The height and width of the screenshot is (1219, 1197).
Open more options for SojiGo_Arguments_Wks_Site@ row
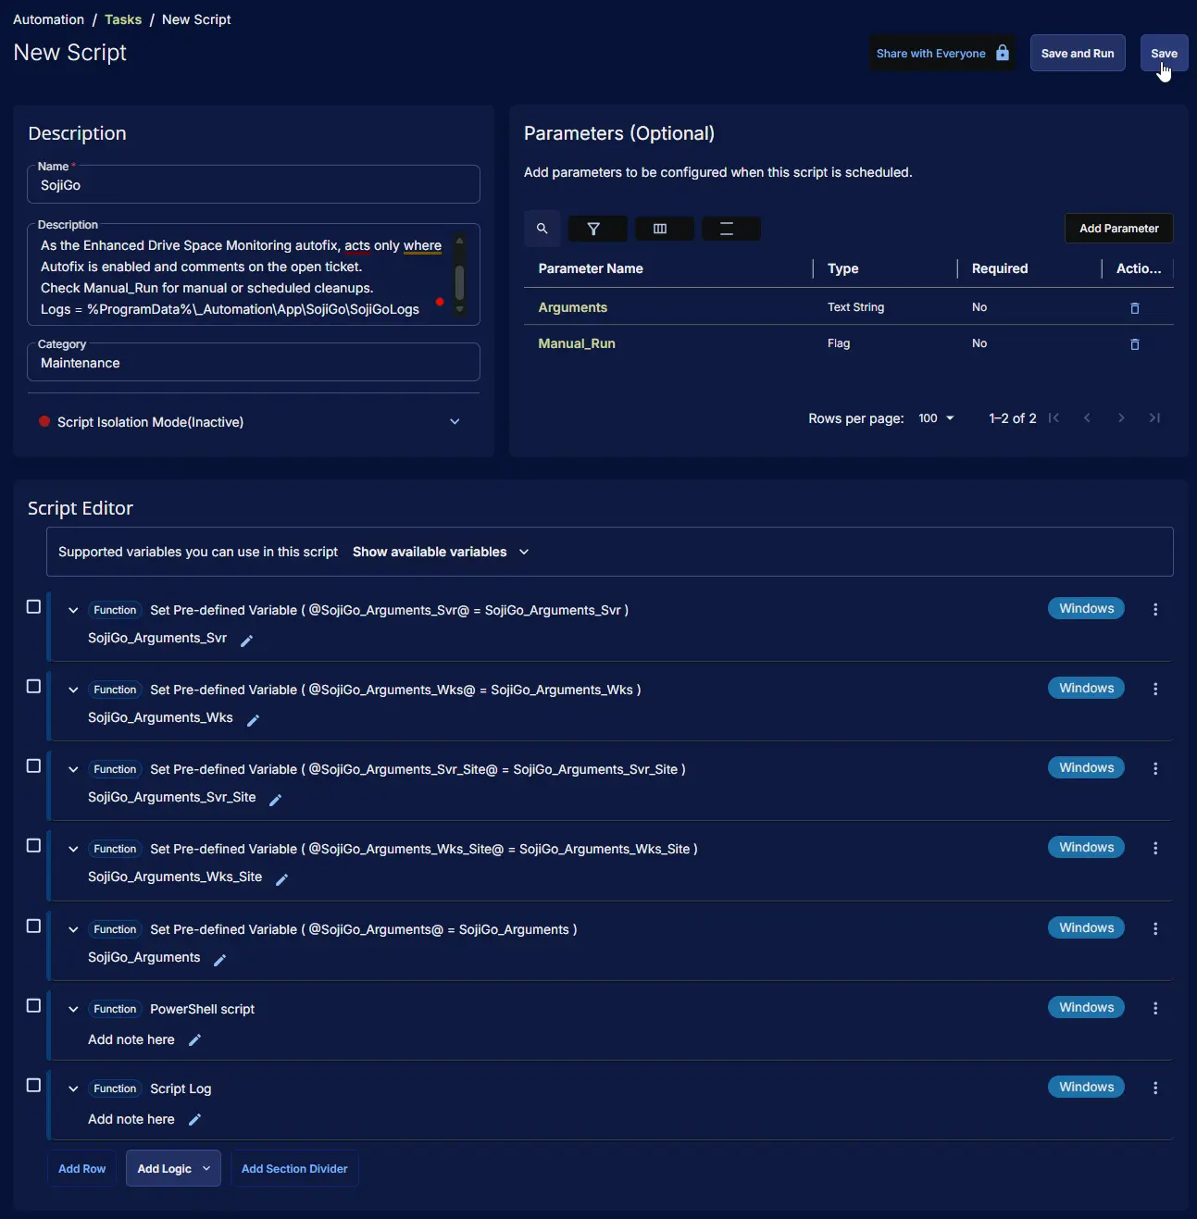point(1155,848)
